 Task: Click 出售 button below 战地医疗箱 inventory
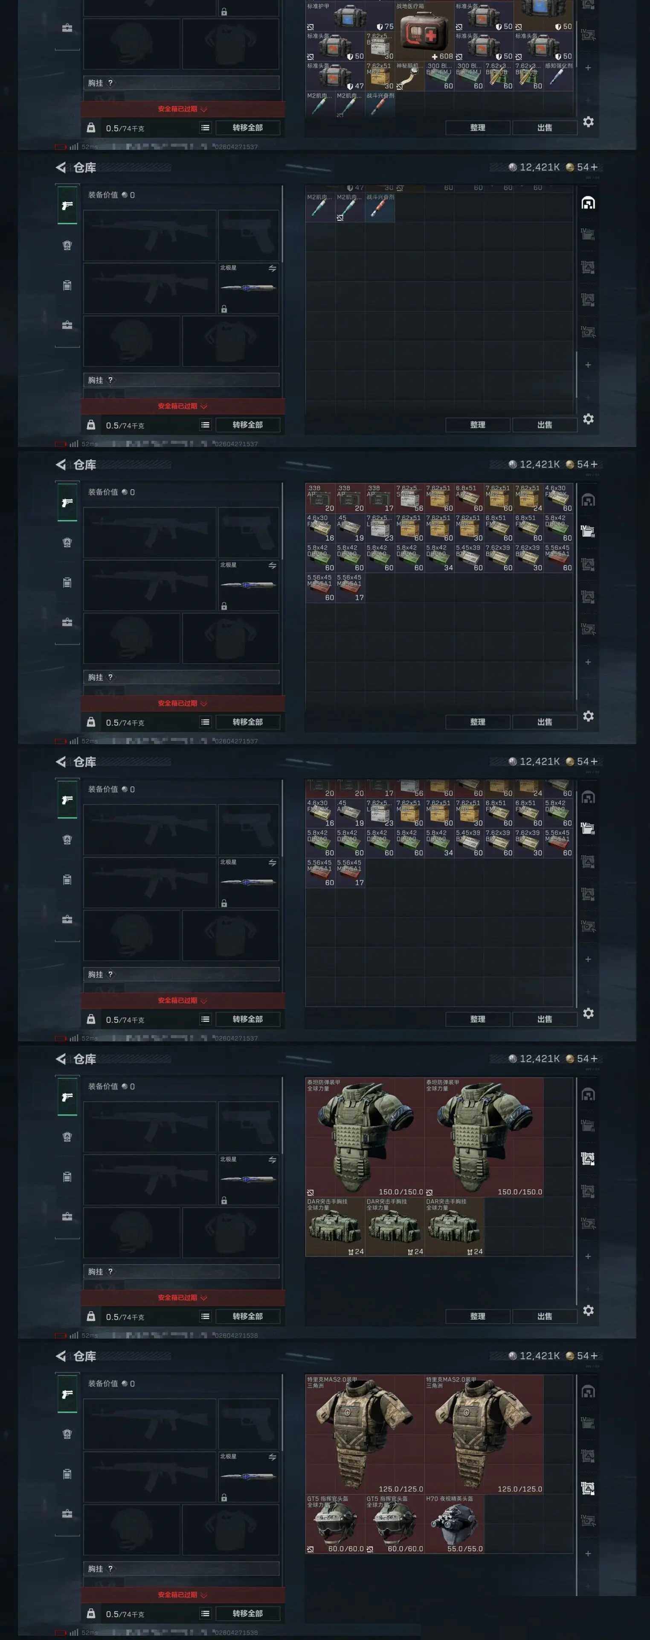click(x=544, y=127)
